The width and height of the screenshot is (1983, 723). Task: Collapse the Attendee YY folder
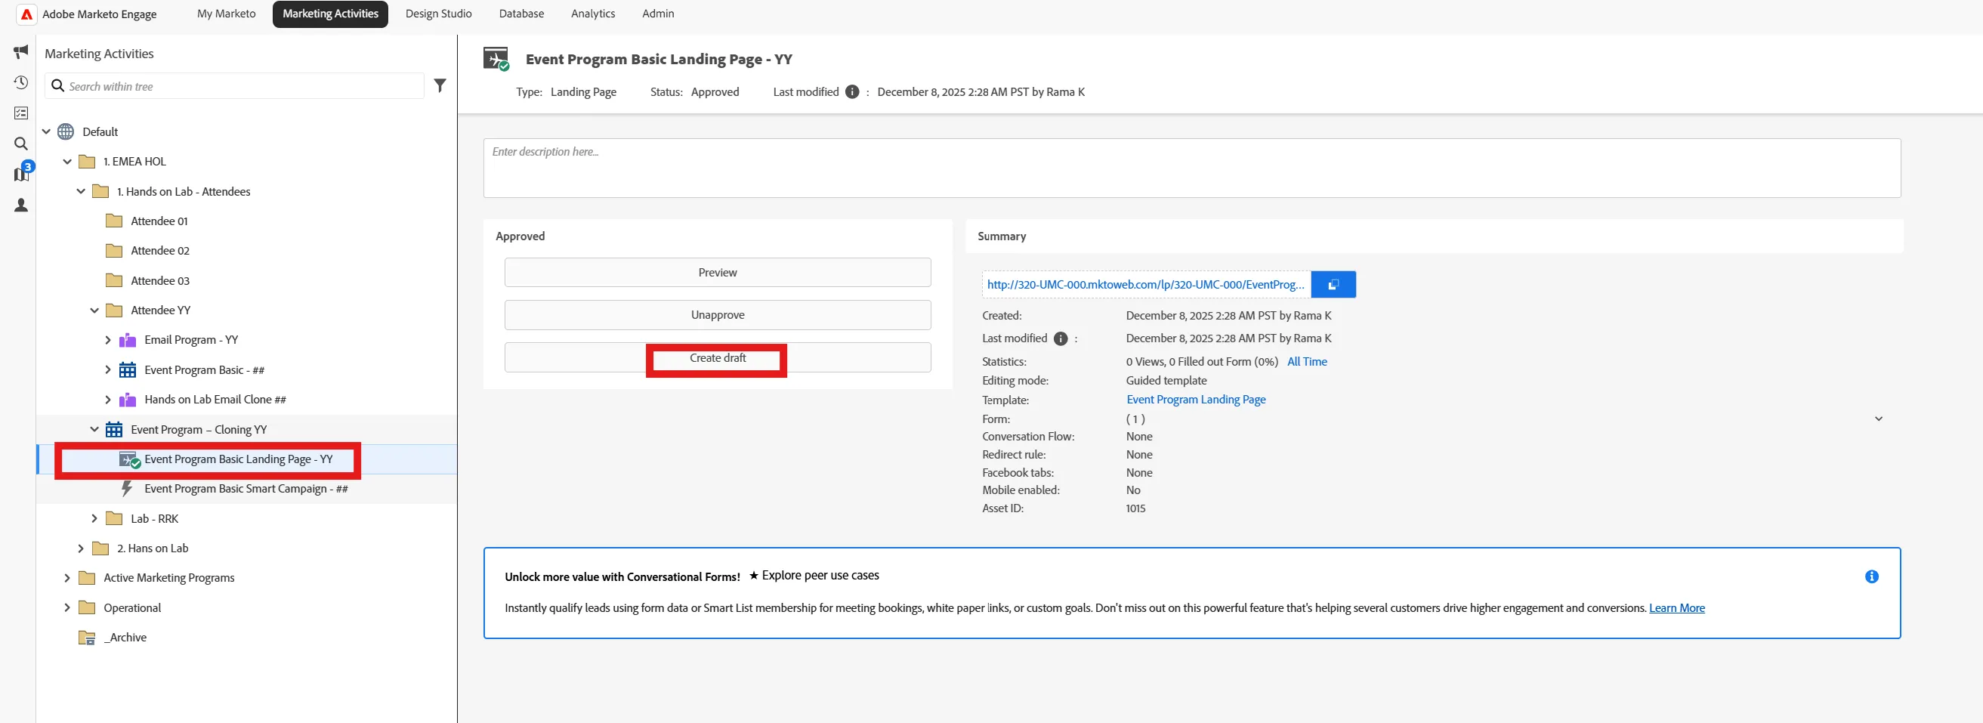94,311
